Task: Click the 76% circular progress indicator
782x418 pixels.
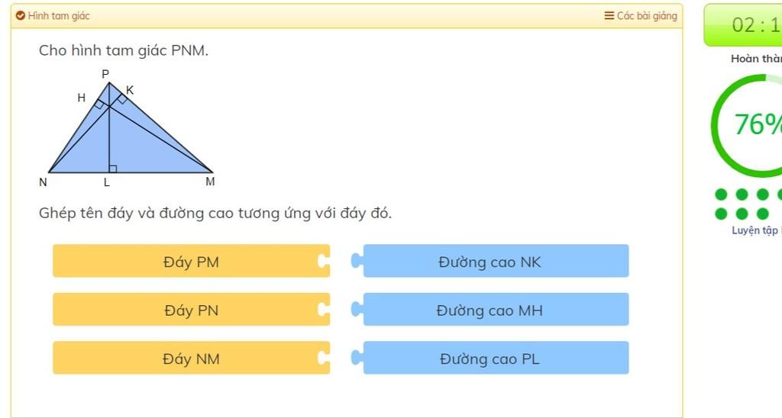Action: [748, 126]
